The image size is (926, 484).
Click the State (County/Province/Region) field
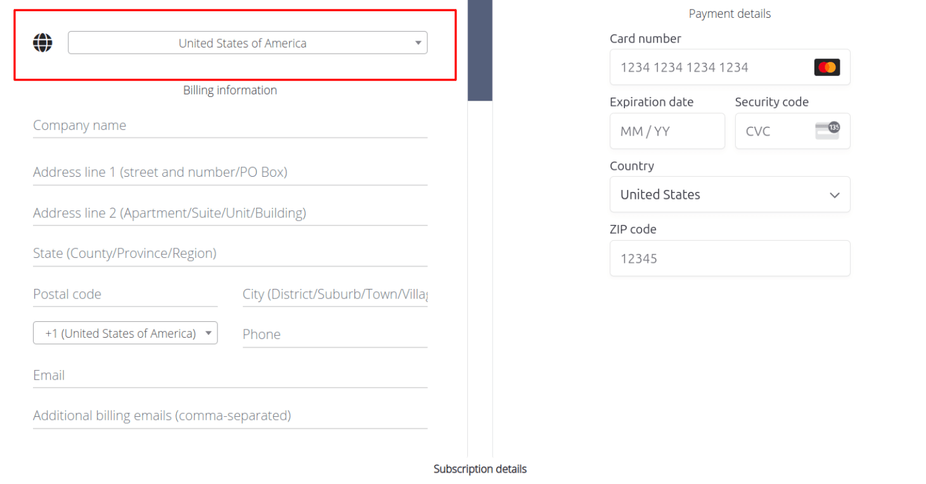pos(229,253)
